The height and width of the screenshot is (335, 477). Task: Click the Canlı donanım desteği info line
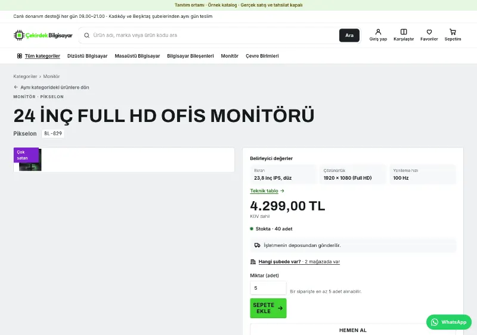coord(113,17)
